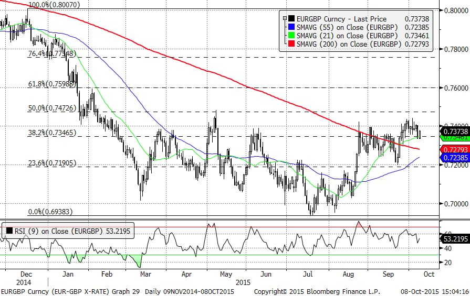Click the RSI 40 level axis label
Image resolution: width=470 pixels, height=296 pixels.
[448, 248]
